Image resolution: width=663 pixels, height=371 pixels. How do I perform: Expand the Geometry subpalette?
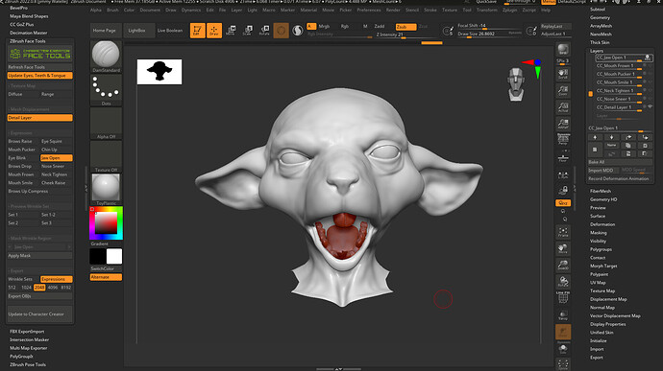[x=600, y=17]
